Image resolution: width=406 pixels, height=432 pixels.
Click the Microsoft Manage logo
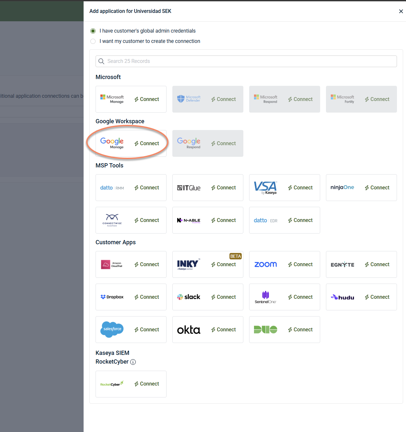pos(112,99)
